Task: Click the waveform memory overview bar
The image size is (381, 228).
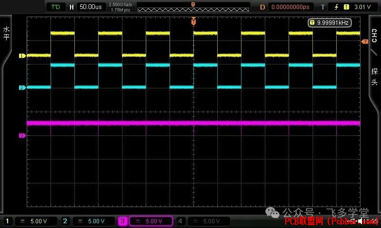Action: pyautogui.click(x=193, y=9)
